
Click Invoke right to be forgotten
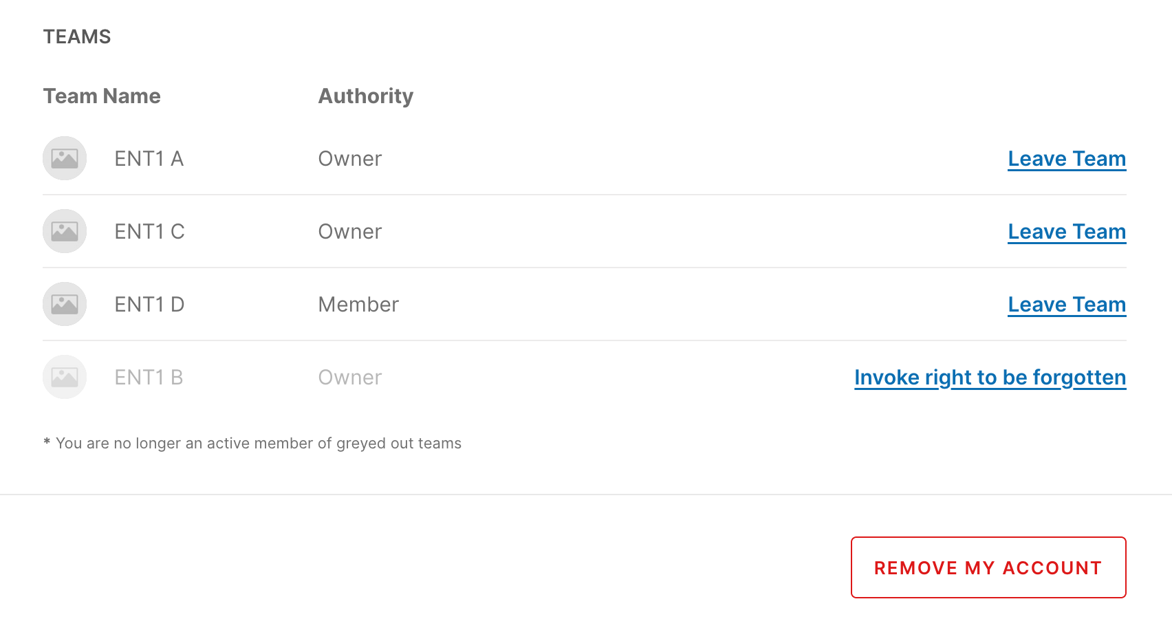tap(990, 377)
